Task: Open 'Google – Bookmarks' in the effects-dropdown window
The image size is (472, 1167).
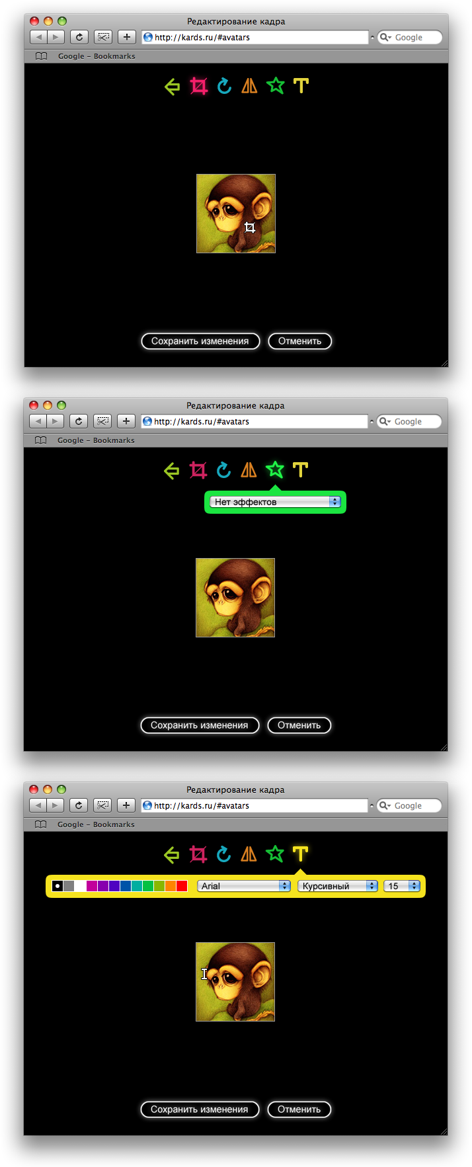Action: pos(96,440)
